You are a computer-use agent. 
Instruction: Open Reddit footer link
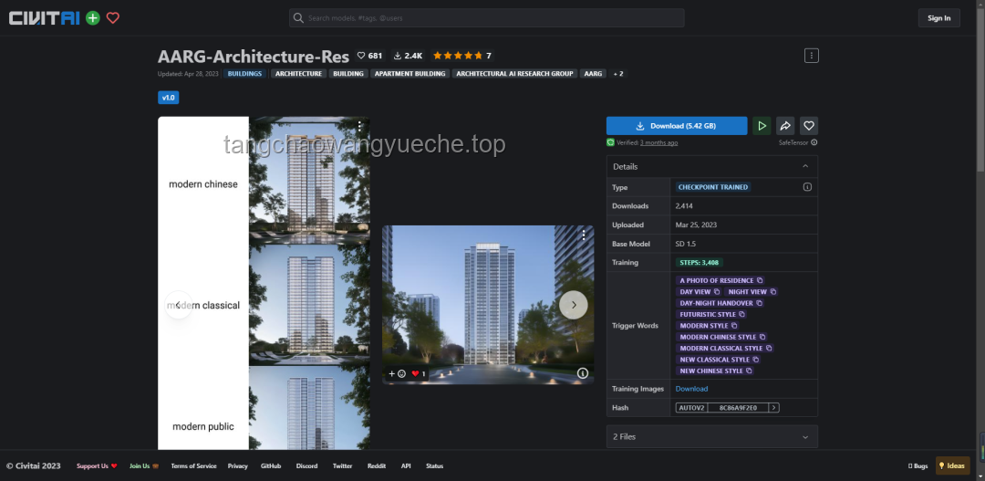click(x=377, y=465)
